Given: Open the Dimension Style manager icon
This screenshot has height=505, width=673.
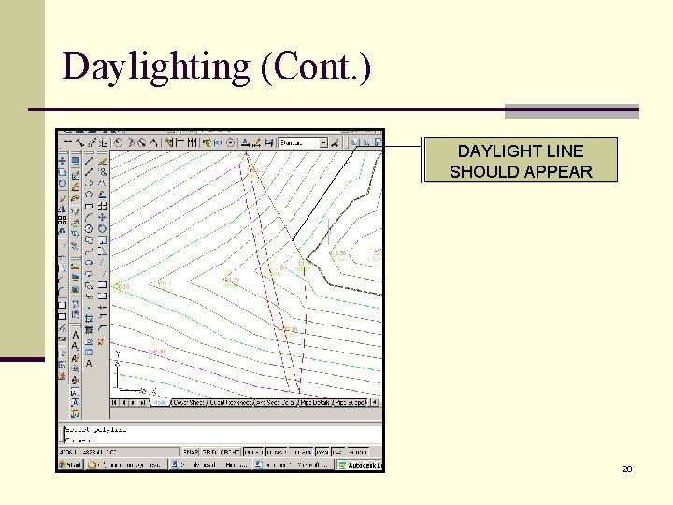Looking at the screenshot, I should (336, 142).
